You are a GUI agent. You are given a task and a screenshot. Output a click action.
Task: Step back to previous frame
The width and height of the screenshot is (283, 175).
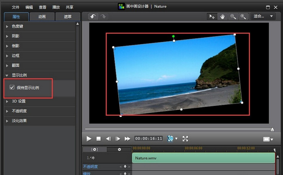tap(108, 139)
